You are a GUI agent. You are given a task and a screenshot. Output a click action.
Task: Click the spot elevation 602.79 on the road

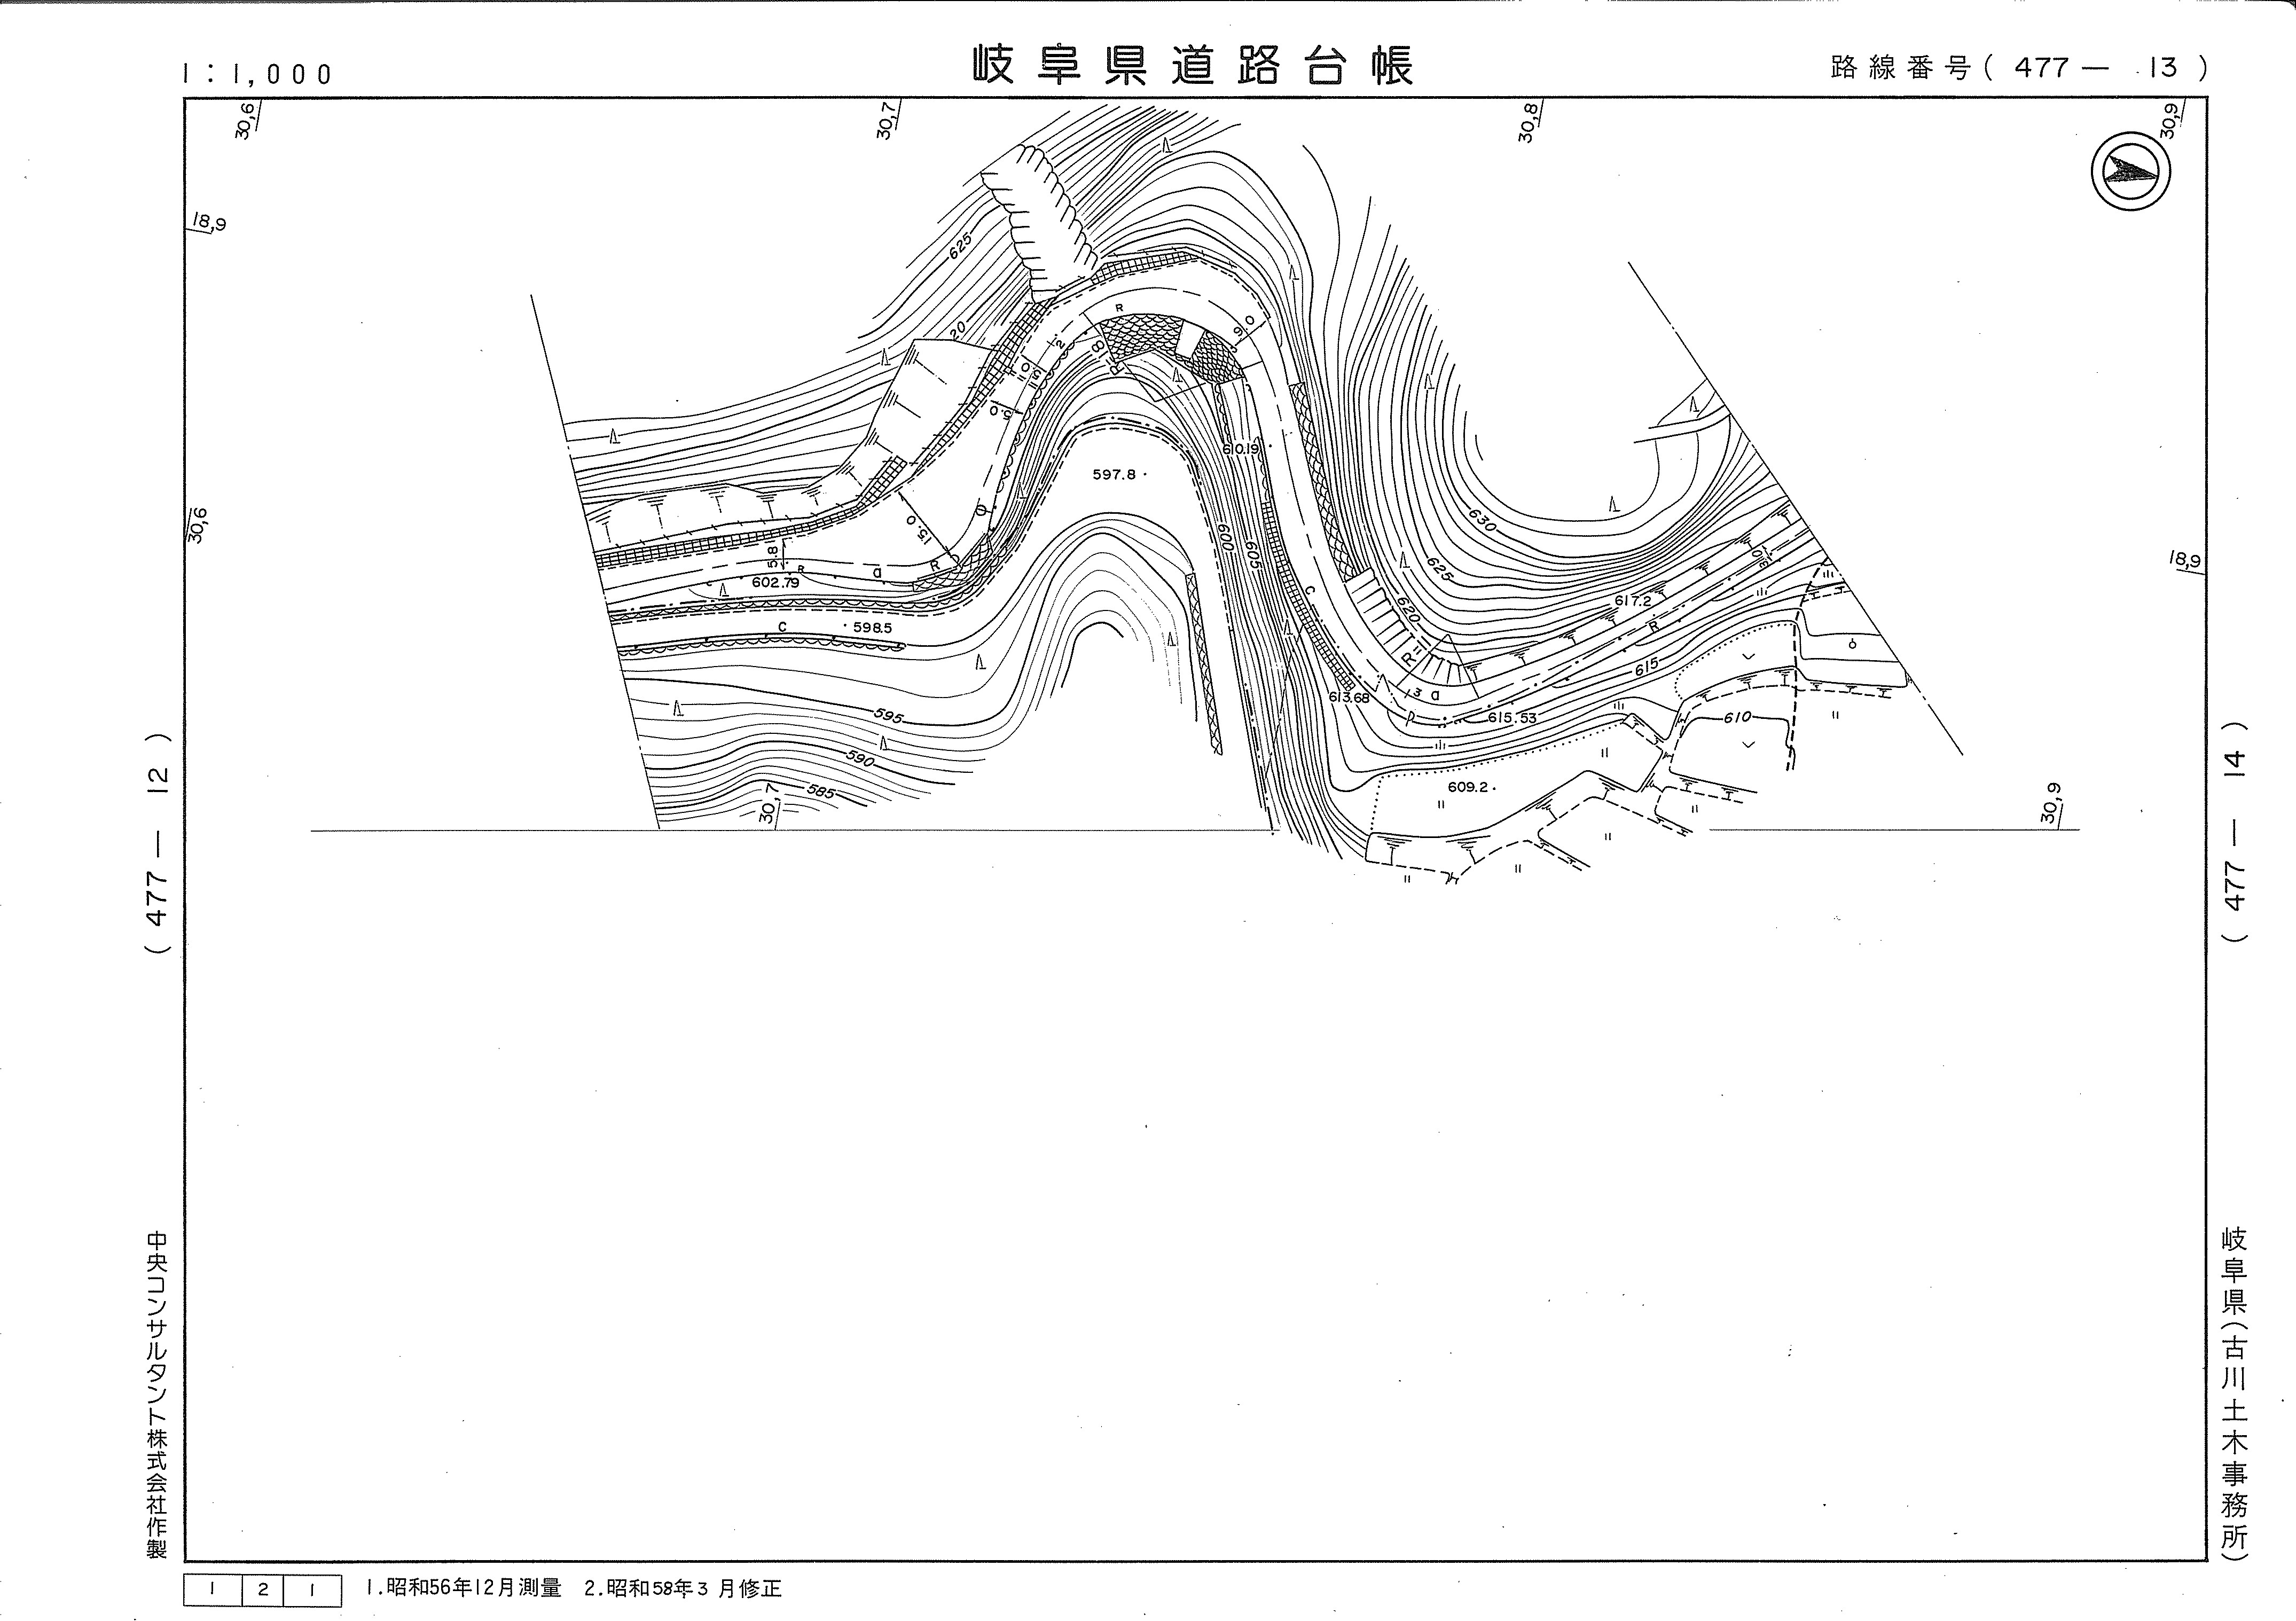pyautogui.click(x=775, y=582)
